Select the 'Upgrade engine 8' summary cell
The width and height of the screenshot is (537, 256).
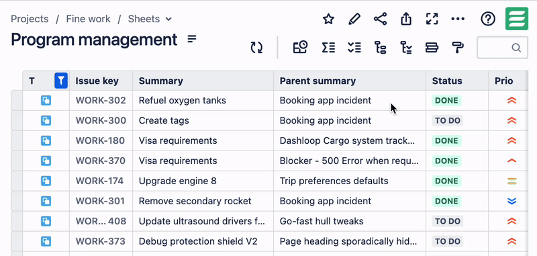(203, 181)
